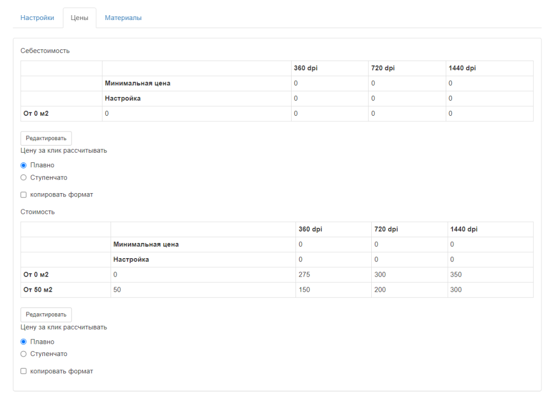Click Настройка row label in Себестоимость table
The width and height of the screenshot is (555, 401).
tap(123, 98)
